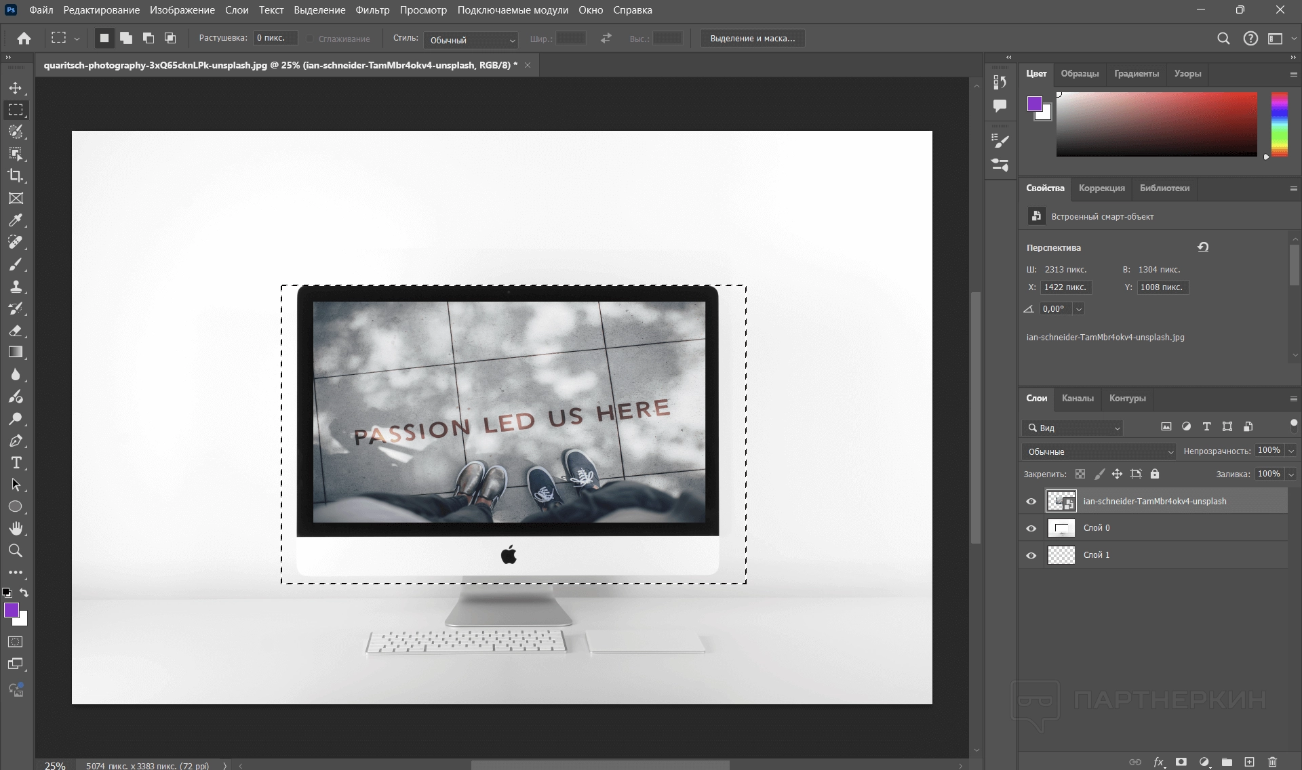The width and height of the screenshot is (1302, 770).
Task: Select the Horizontal Type tool
Action: pyautogui.click(x=16, y=463)
